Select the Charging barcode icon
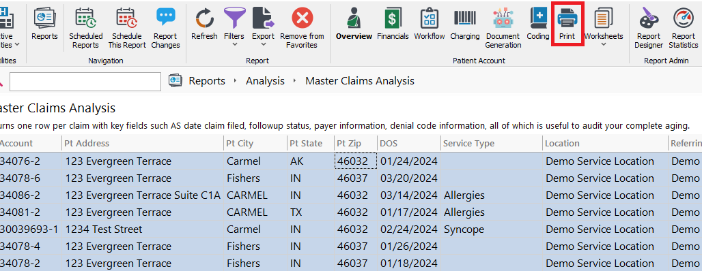The width and height of the screenshot is (702, 271). [465, 18]
